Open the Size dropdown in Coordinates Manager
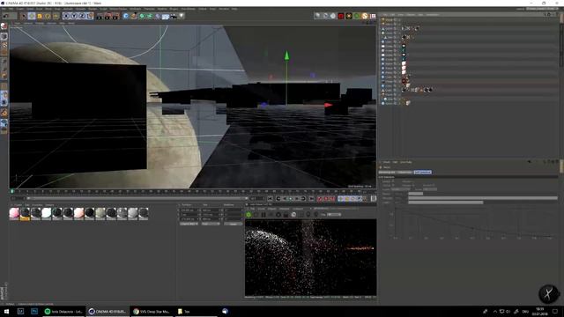Screen dimensions: 564x317 tap(211, 224)
